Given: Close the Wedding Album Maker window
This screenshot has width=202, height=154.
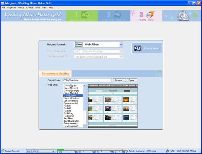Looking at the screenshot, I should click(199, 3).
